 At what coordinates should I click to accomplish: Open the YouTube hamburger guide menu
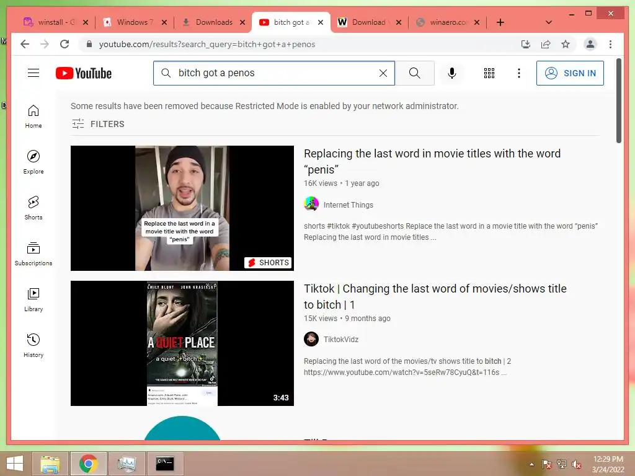pyautogui.click(x=33, y=73)
